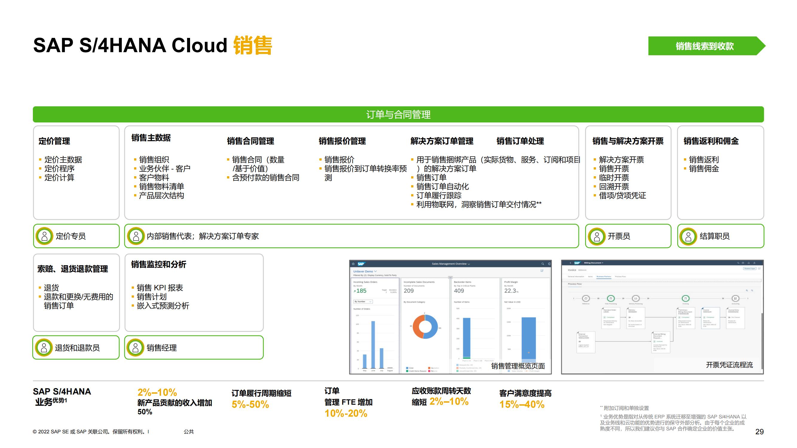Click the search icon in Sales Management Overview

542,264
